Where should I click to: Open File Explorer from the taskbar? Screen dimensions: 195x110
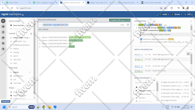pyautogui.click(x=49, y=107)
